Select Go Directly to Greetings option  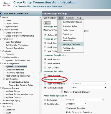(67, 112)
